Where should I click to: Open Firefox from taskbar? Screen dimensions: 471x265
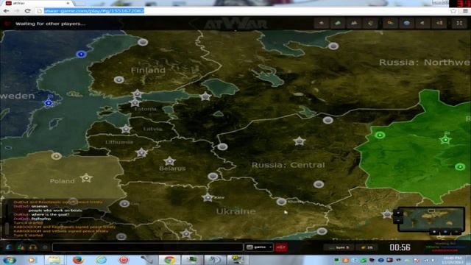click(78, 260)
